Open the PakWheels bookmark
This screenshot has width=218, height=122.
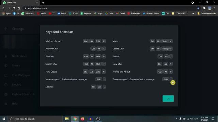point(134,13)
